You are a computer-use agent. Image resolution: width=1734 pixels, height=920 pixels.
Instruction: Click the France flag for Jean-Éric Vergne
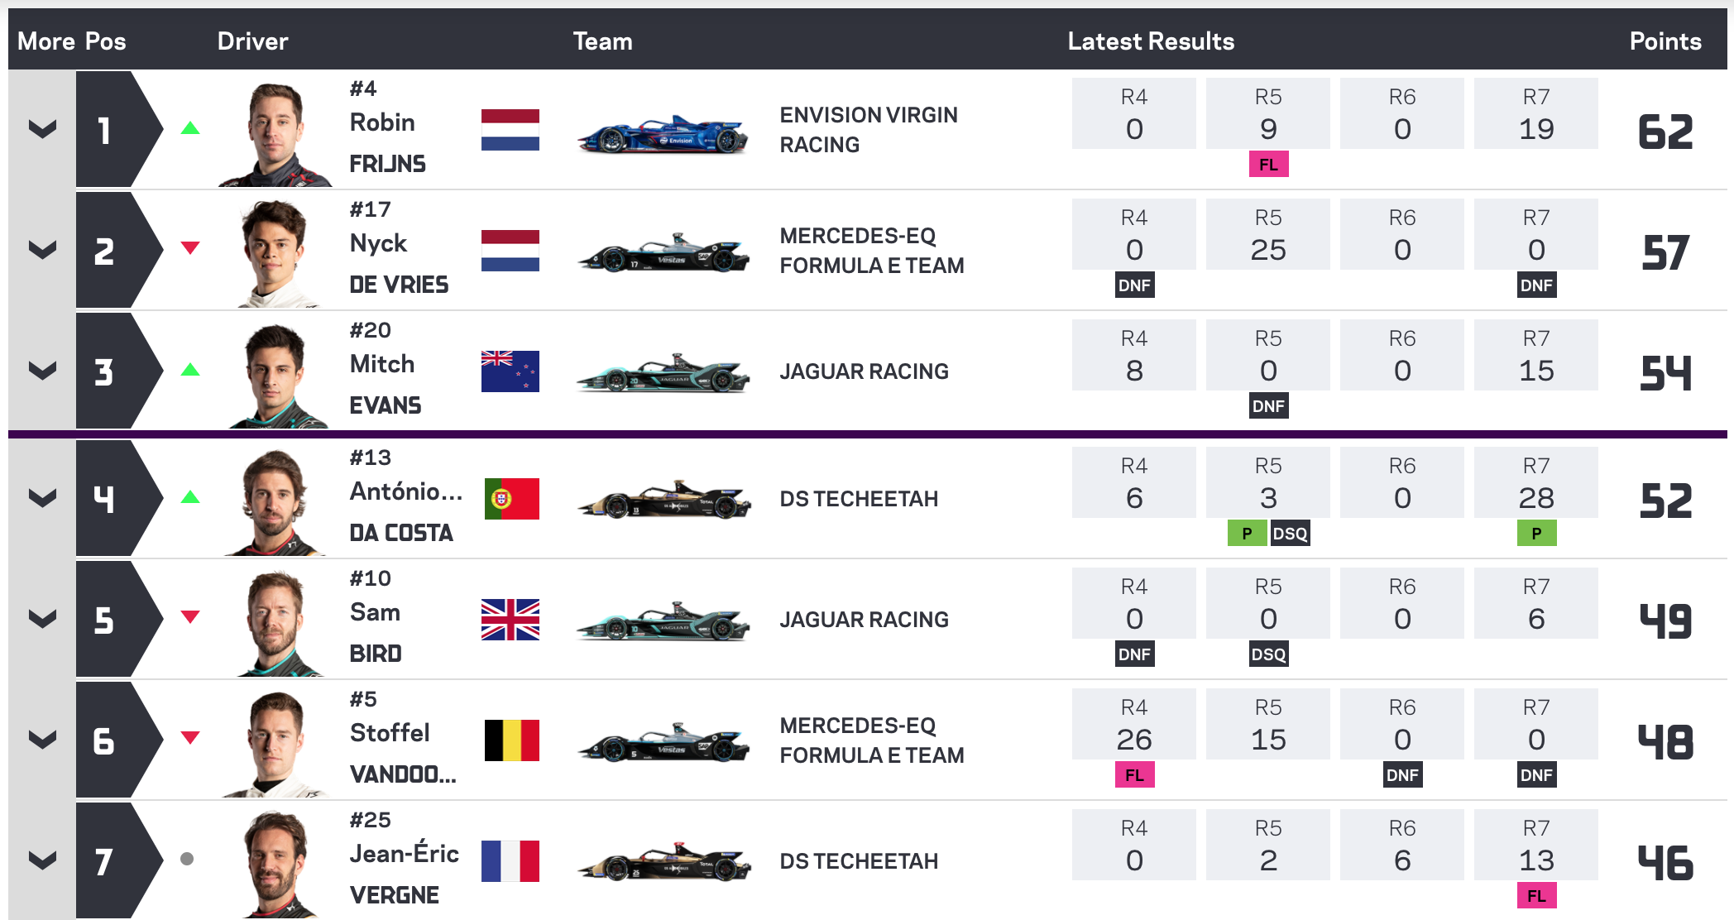pos(510,861)
